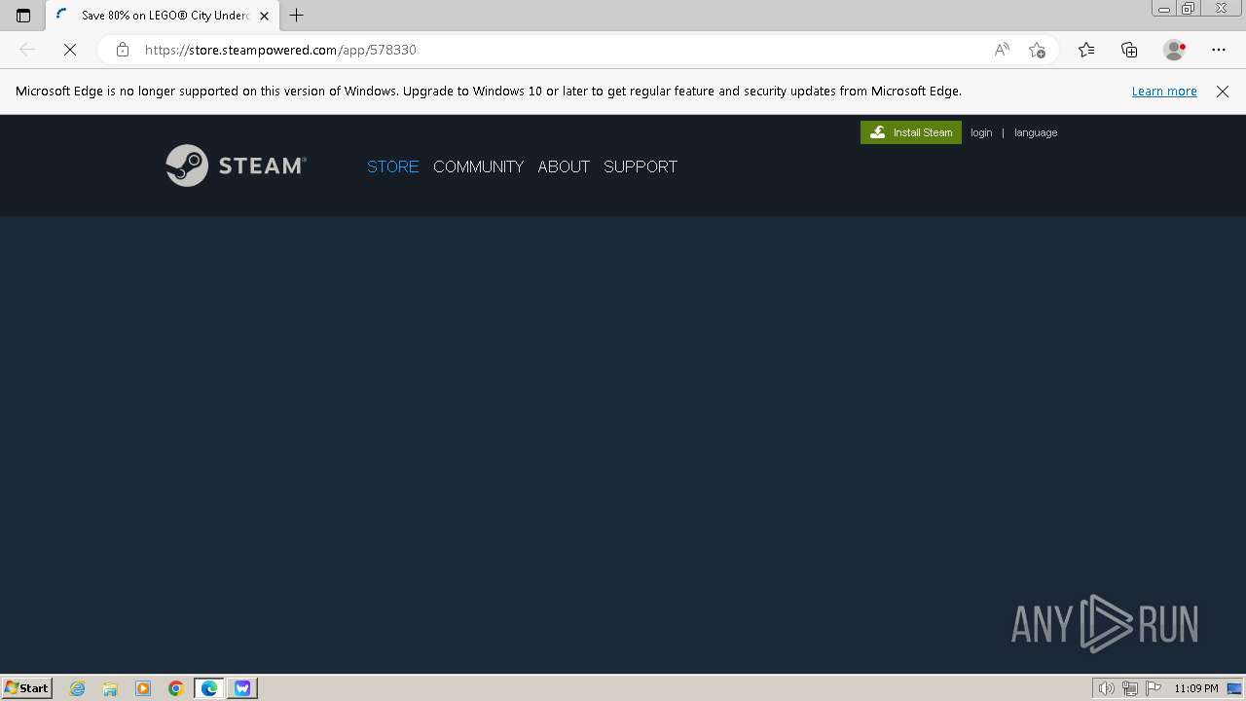Click the login link
This screenshot has height=701, width=1246.
pyautogui.click(x=981, y=132)
